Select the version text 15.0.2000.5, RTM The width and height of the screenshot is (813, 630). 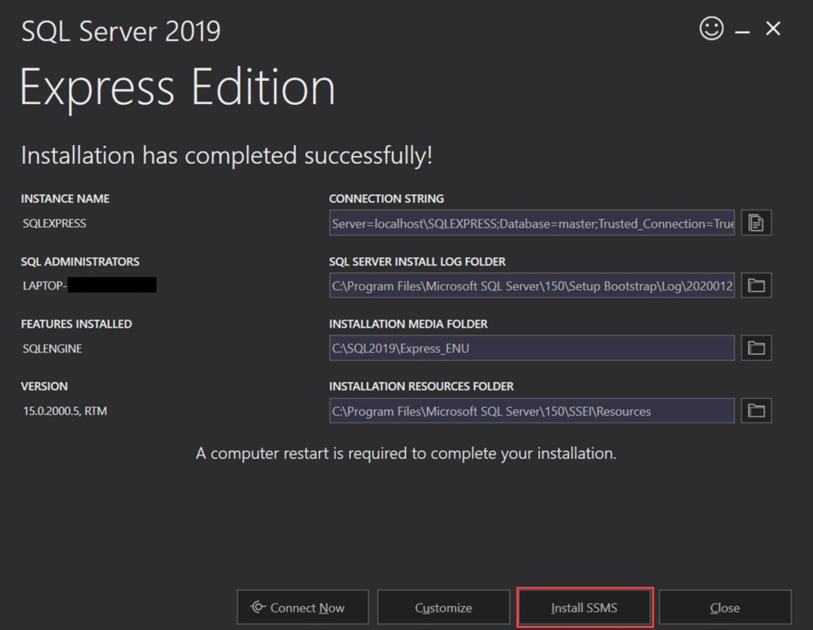(x=65, y=411)
